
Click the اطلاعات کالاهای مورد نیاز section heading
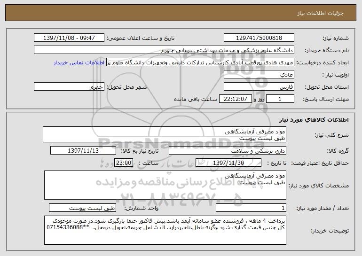click(314, 120)
